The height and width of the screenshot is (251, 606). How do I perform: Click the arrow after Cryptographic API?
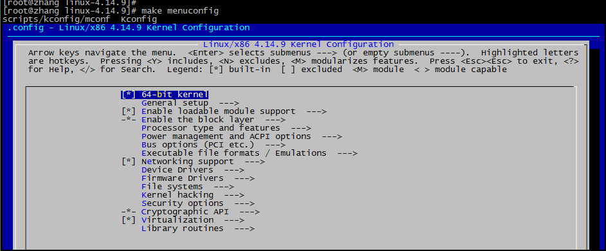point(250,212)
